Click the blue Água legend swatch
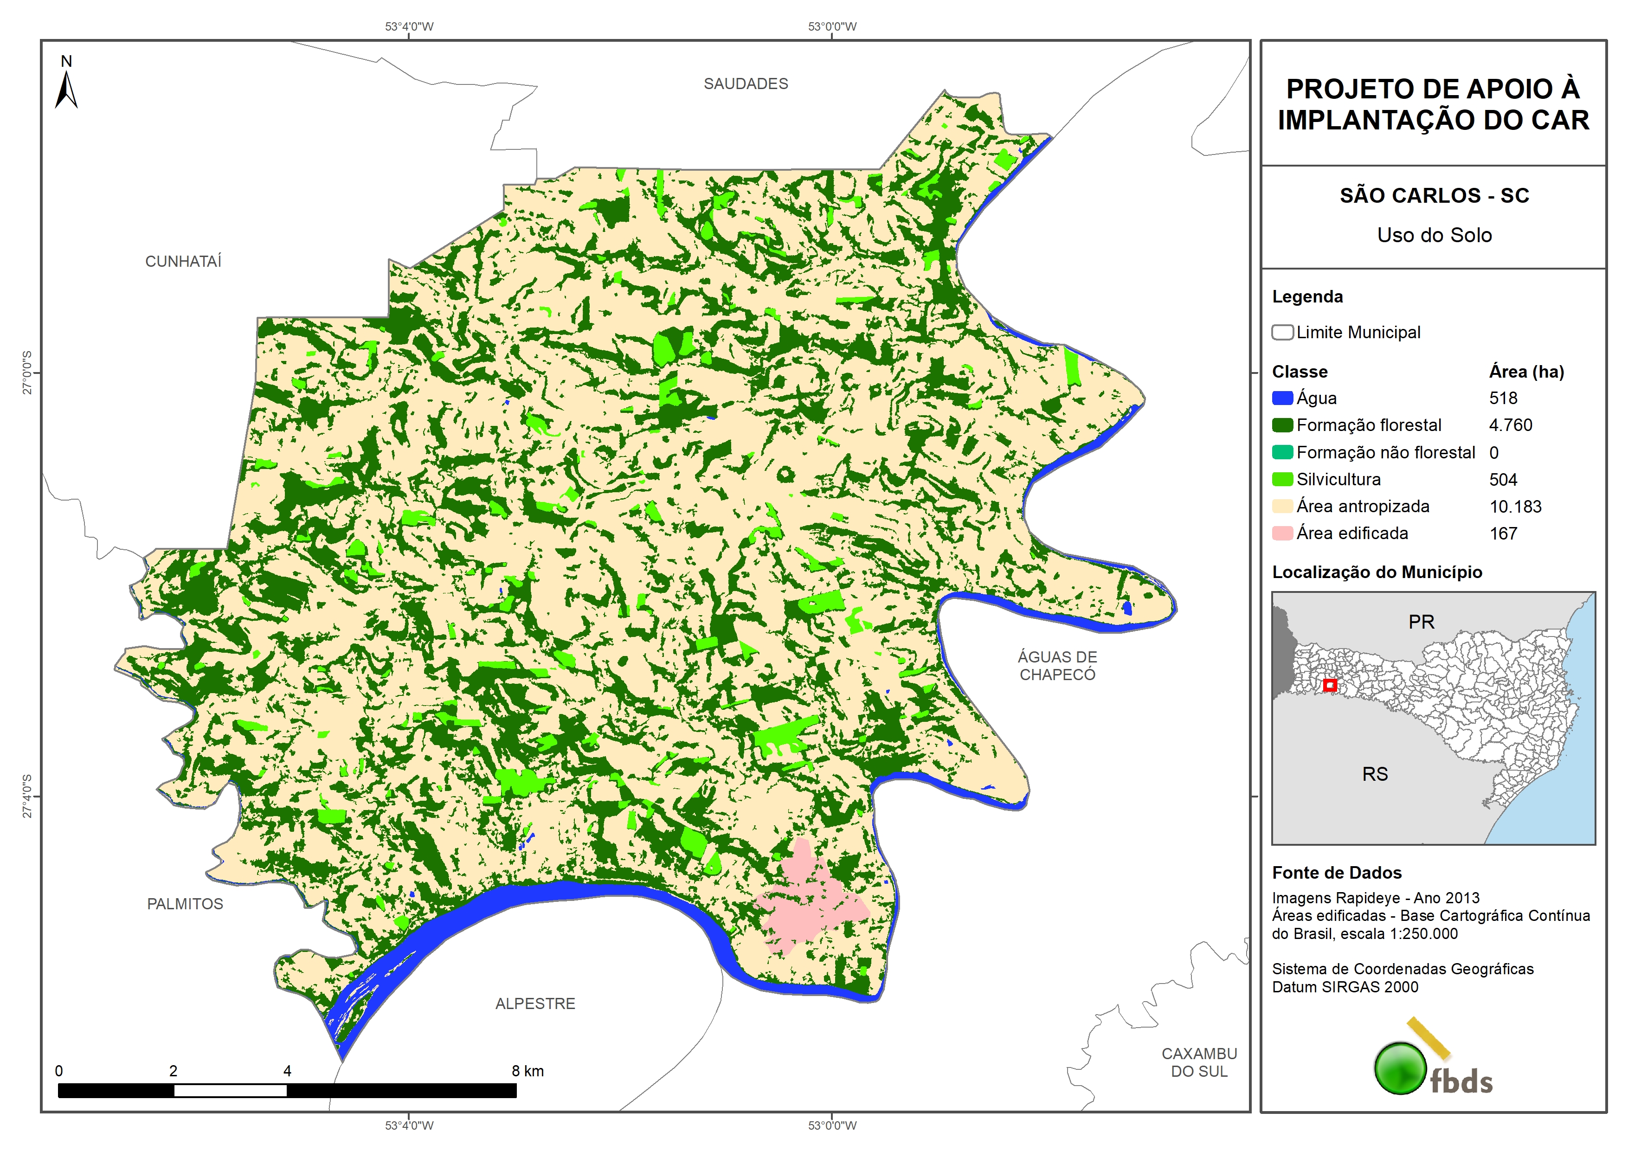 point(1282,399)
